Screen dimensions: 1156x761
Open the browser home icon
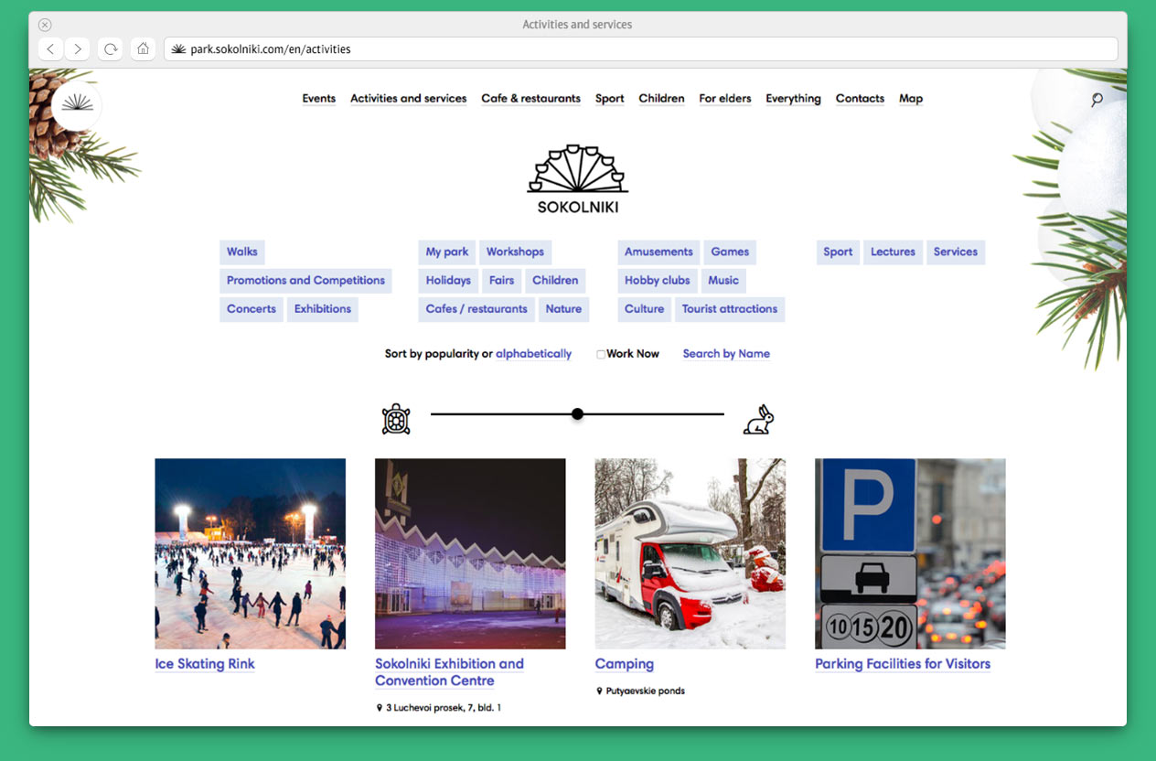click(x=143, y=49)
